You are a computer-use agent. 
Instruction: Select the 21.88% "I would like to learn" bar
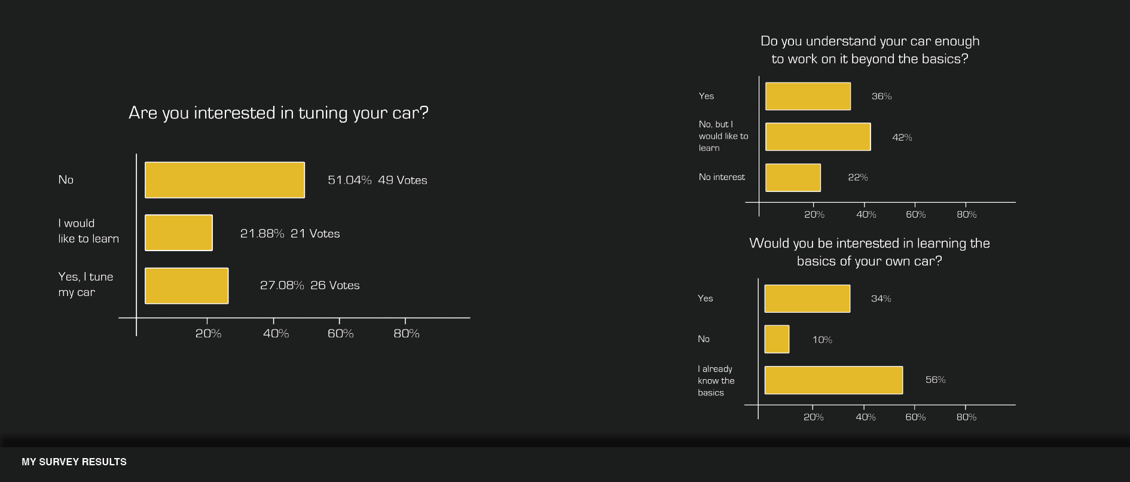179,233
